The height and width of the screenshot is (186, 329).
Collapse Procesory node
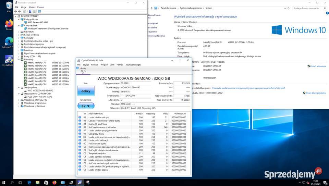19,60
